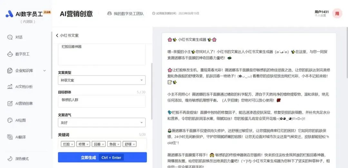Click the AI营销创意 sidebar icon
Viewport: 348px width, 168px height.
10,103
